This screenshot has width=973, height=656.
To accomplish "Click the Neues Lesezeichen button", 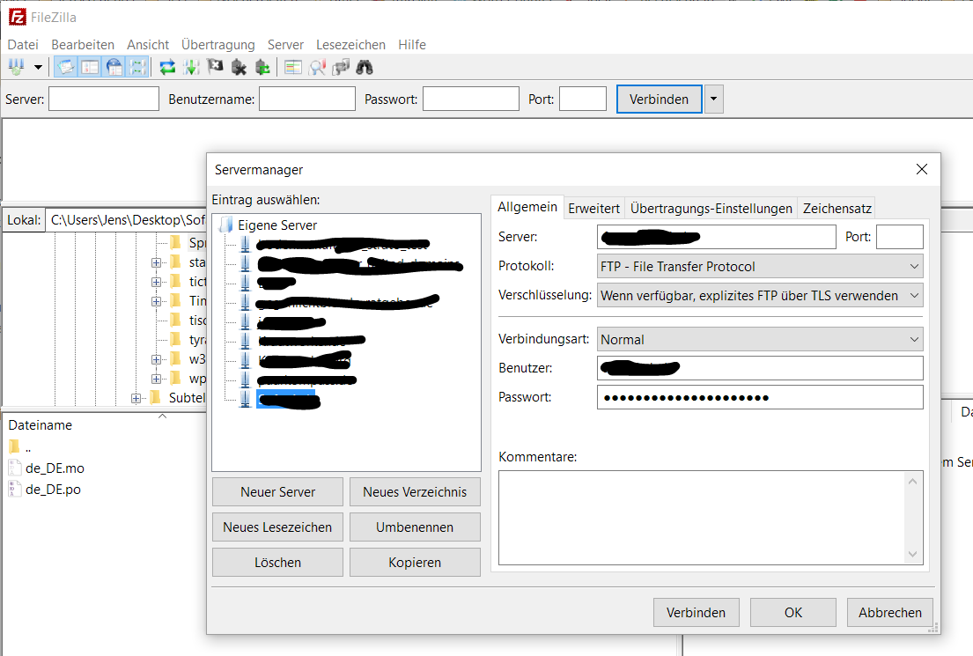I will point(277,527).
